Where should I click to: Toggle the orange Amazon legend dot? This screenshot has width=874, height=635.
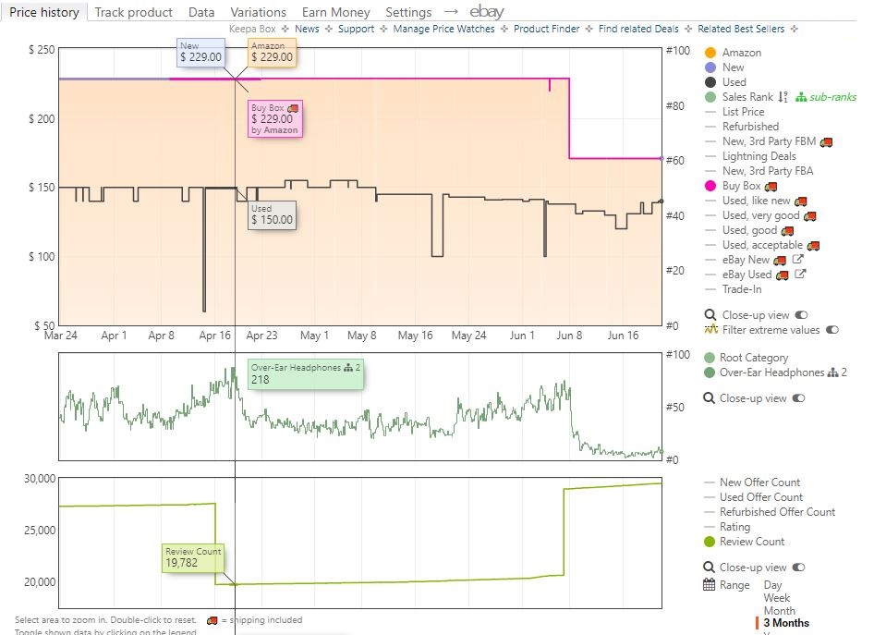click(x=710, y=53)
